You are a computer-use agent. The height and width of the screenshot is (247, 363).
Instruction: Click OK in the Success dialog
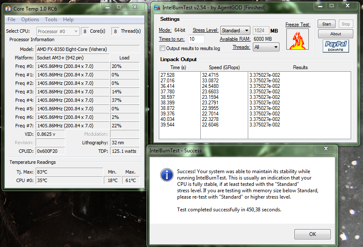pos(313,234)
